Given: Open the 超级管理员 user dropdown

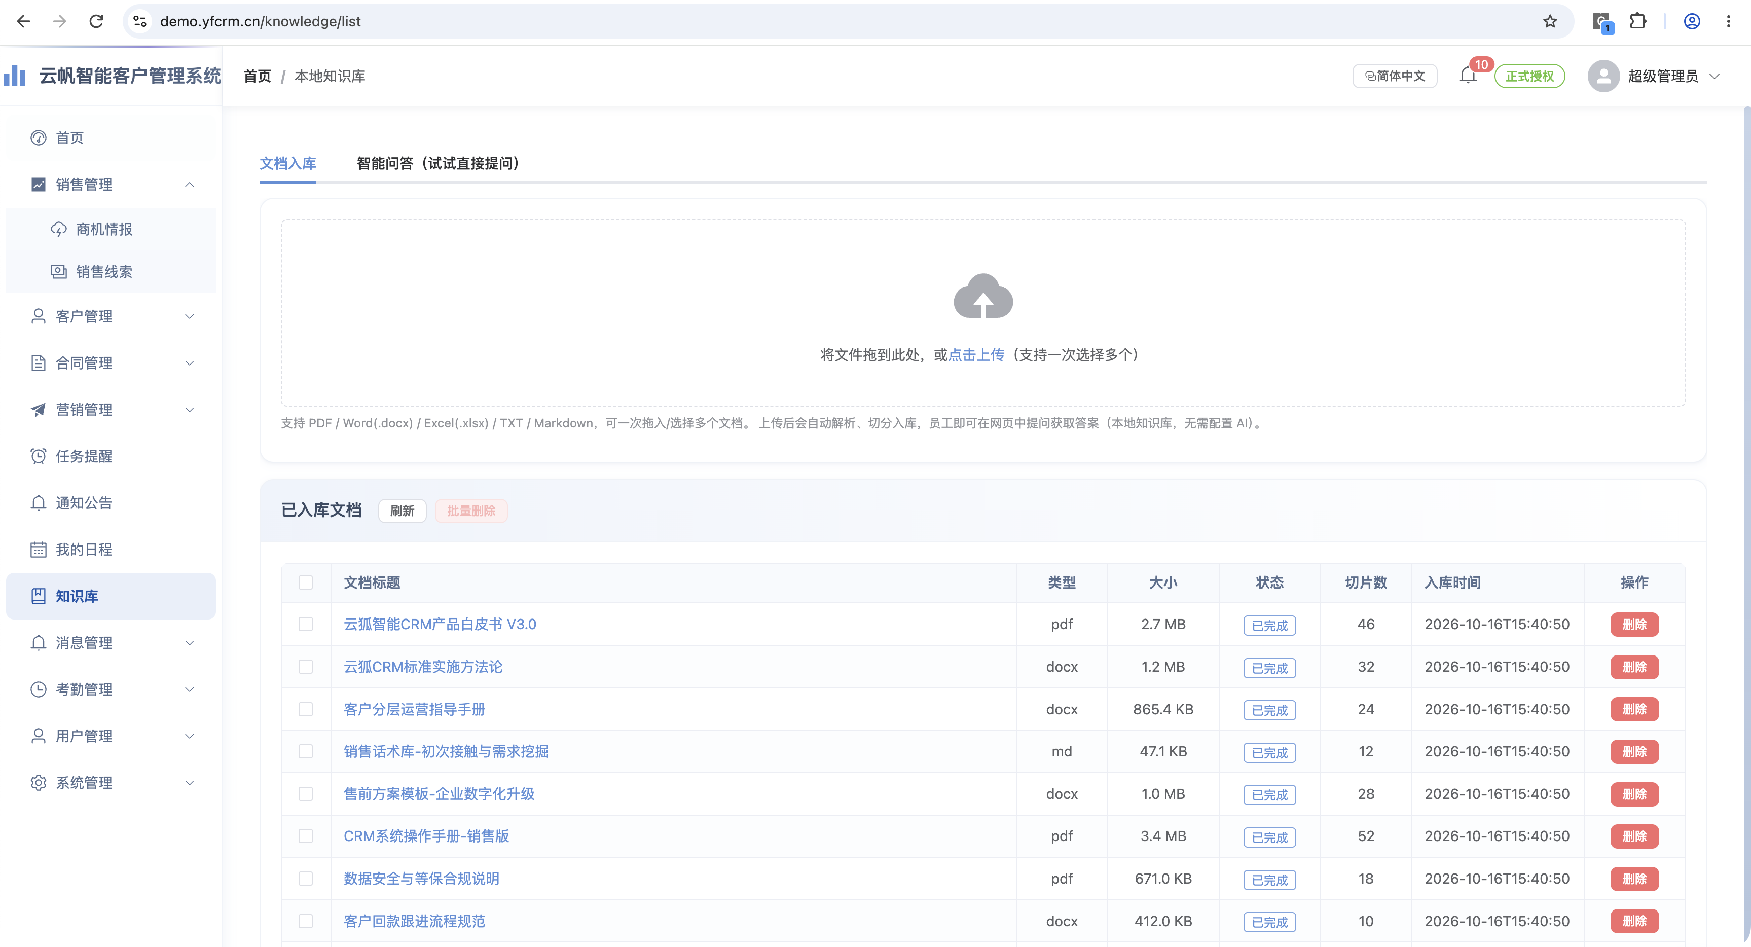Looking at the screenshot, I should (x=1653, y=76).
